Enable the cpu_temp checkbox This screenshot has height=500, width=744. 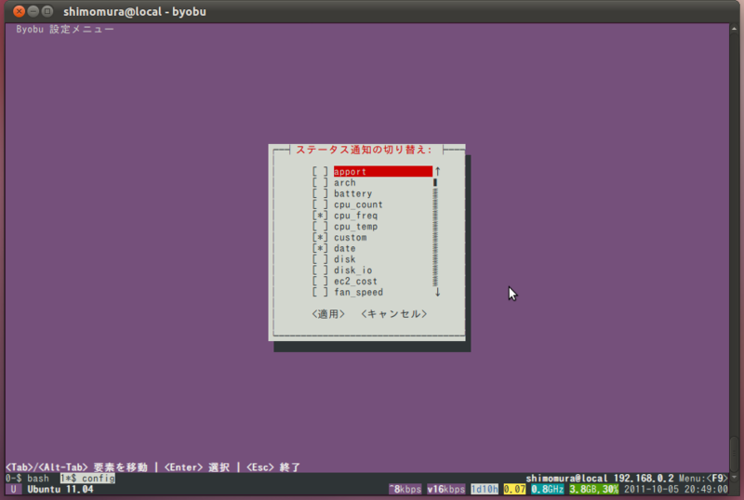coord(320,226)
